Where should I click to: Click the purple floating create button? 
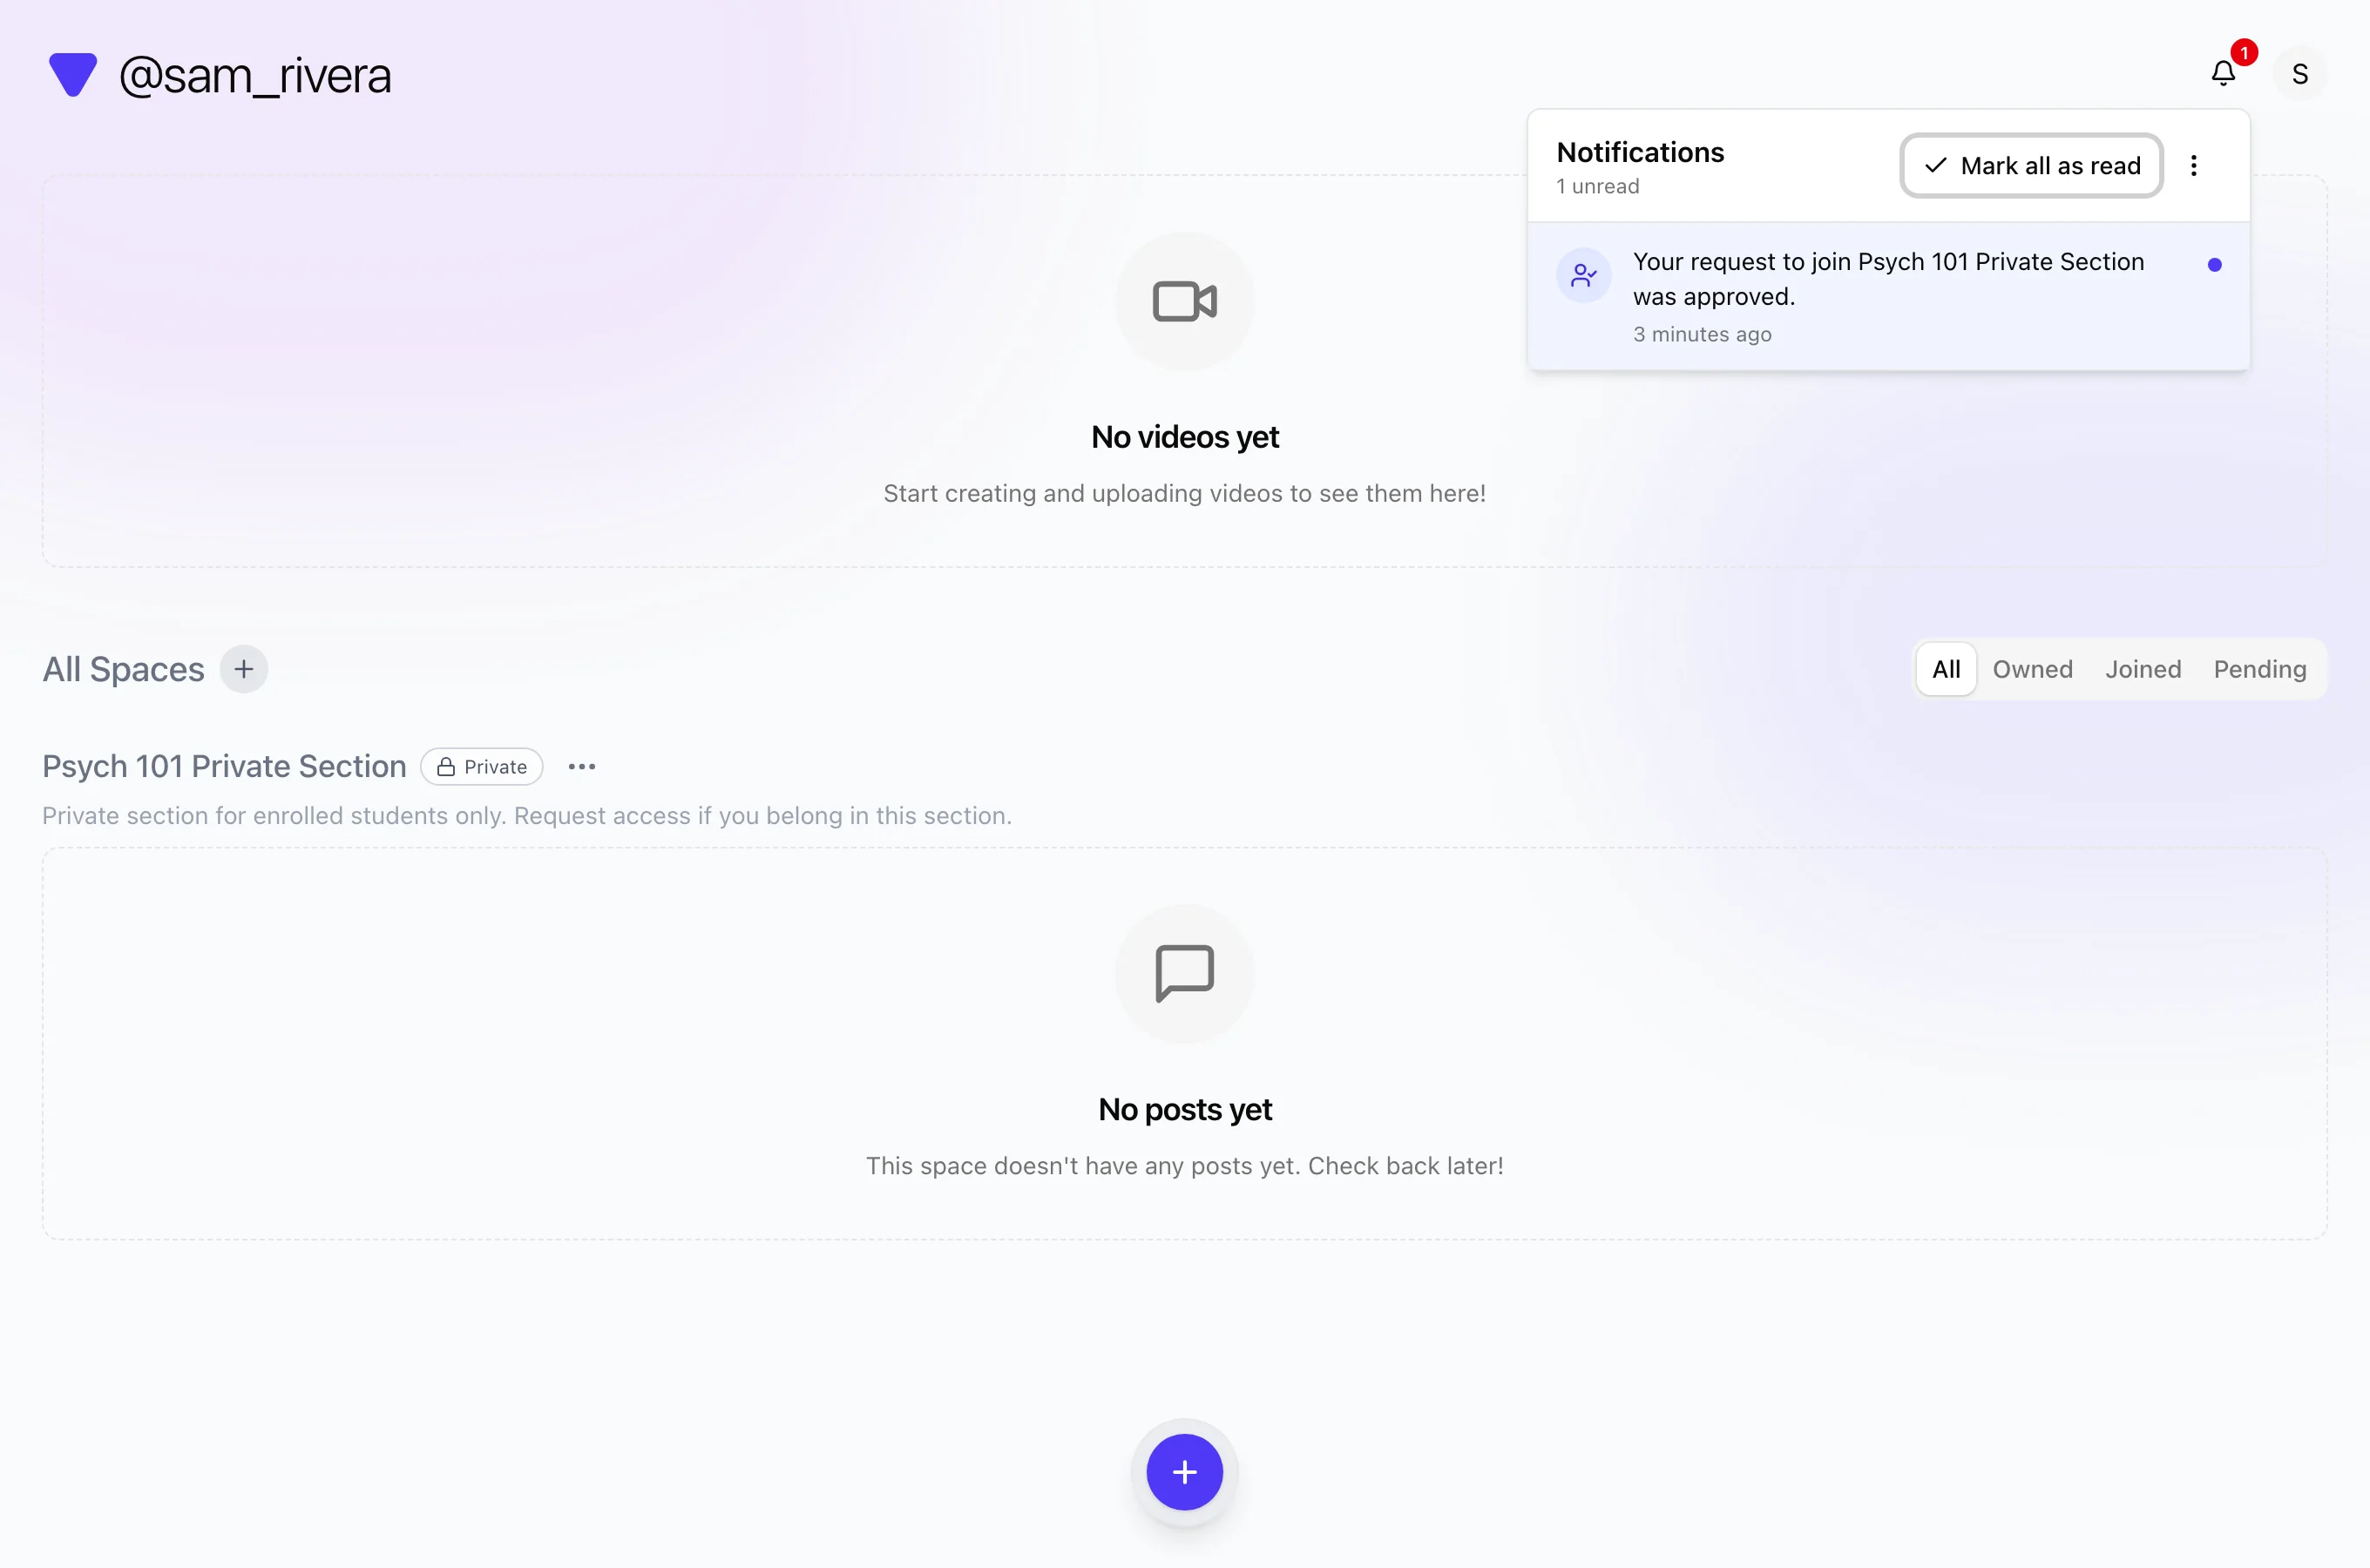1184,1472
